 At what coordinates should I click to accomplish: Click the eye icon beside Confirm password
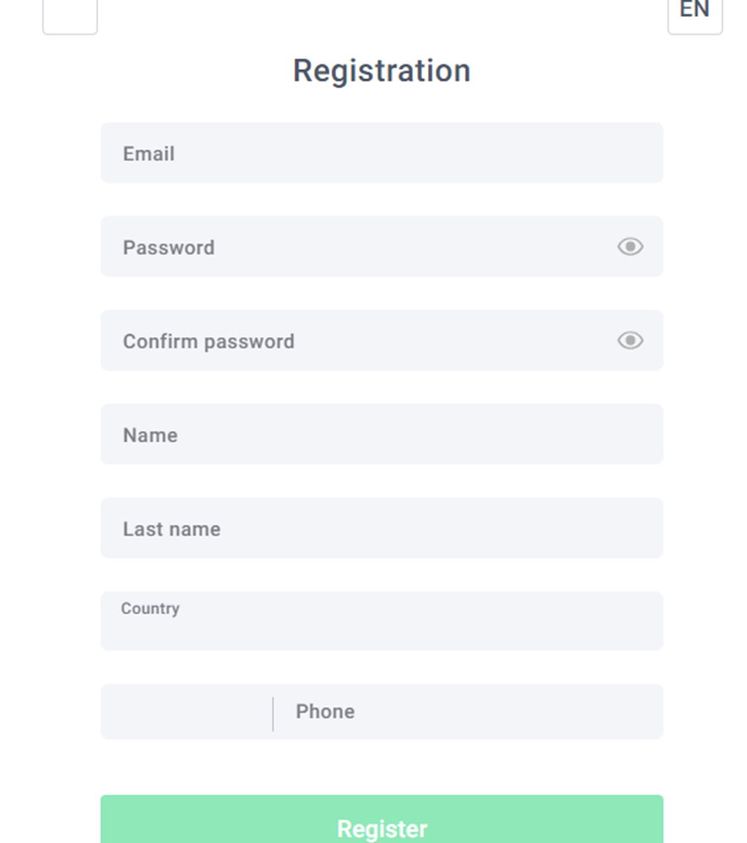(x=629, y=340)
